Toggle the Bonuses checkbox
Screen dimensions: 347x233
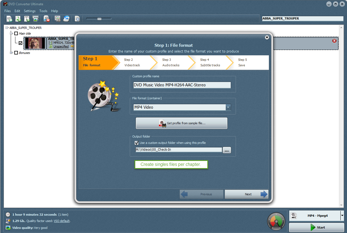pos(16,53)
